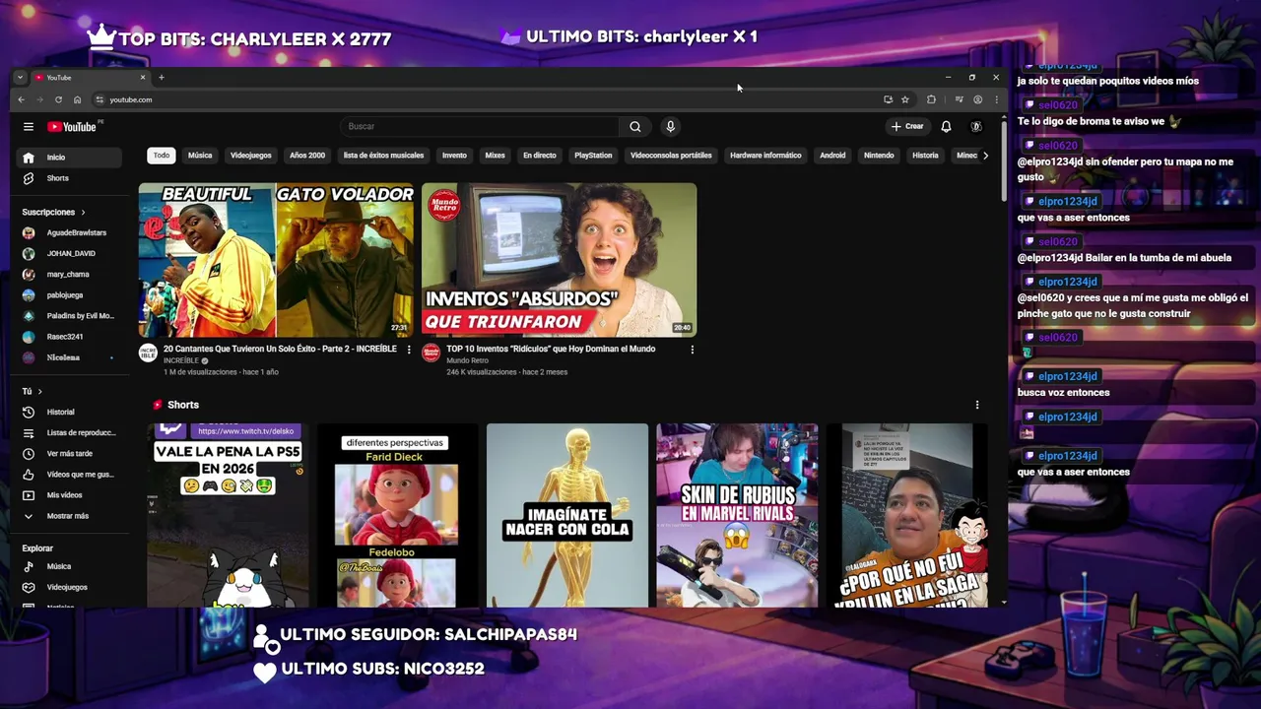Click 'ULTIMO SEGUIDOR: SALCHIPAPAS84' overlay text
This screenshot has width=1261, height=709.
coord(429,635)
